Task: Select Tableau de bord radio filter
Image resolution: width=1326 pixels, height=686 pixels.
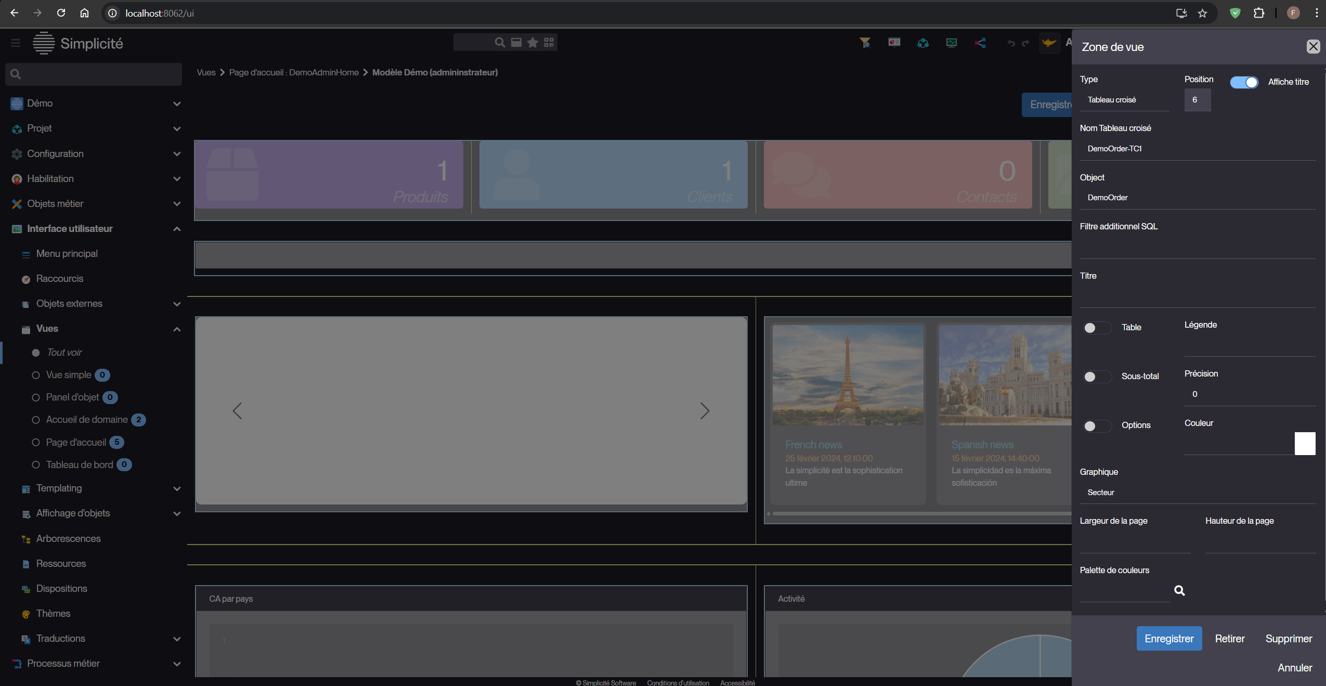Action: click(36, 465)
